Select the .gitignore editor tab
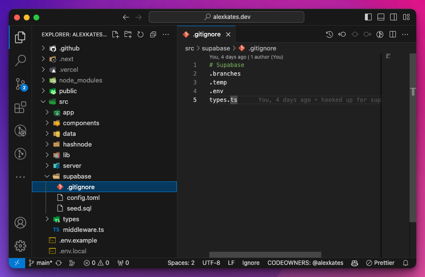The image size is (425, 277). point(206,34)
